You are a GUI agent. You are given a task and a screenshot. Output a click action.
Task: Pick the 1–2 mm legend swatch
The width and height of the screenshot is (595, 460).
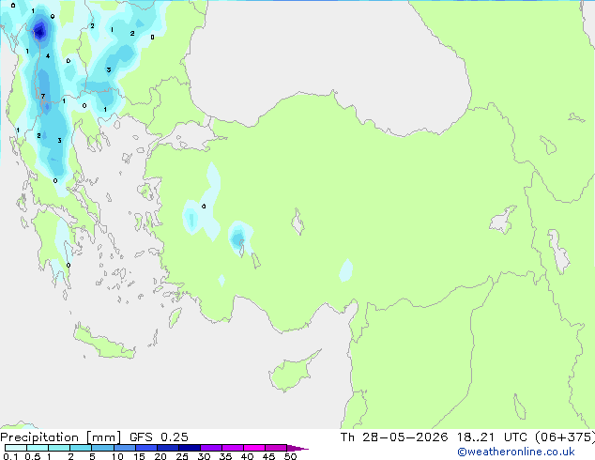(x=59, y=448)
